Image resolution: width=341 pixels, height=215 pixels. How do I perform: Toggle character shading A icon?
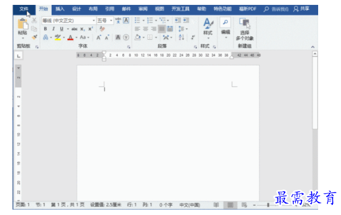pyautogui.click(x=118, y=37)
